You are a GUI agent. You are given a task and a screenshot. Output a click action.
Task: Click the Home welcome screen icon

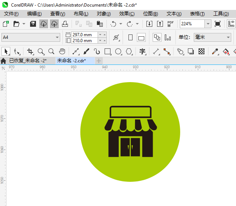(3, 61)
